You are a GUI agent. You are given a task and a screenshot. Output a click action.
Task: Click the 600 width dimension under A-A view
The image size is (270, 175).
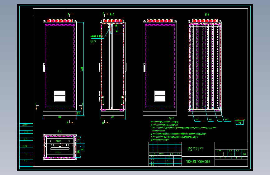tap(112, 117)
